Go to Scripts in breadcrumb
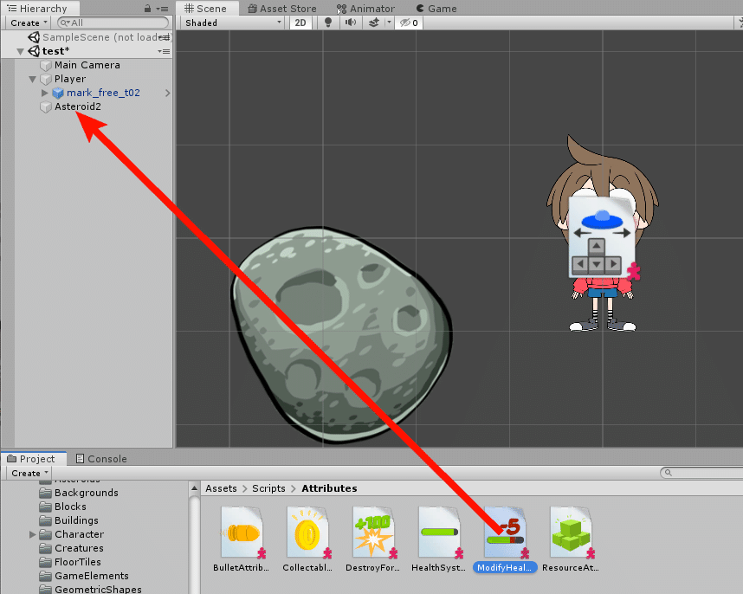The image size is (743, 594). point(268,488)
